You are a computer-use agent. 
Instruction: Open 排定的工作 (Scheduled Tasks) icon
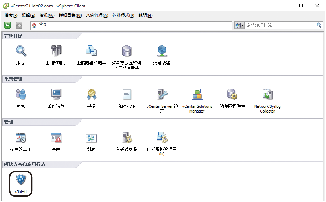point(21,138)
